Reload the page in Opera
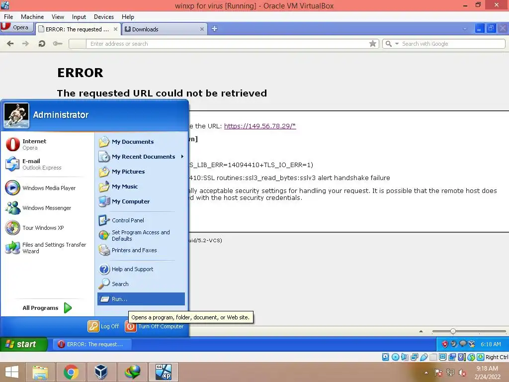This screenshot has width=509, height=382. click(x=42, y=44)
